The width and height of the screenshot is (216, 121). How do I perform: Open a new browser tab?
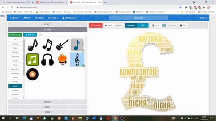point(105,2)
